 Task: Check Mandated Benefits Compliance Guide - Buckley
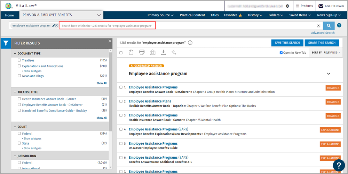click(19, 110)
